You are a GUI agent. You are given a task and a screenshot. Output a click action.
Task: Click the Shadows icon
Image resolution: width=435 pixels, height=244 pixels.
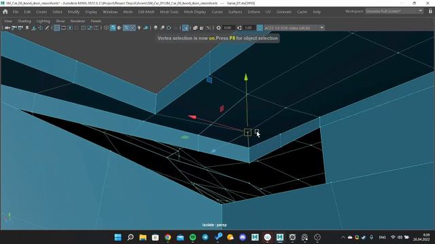pos(145,28)
